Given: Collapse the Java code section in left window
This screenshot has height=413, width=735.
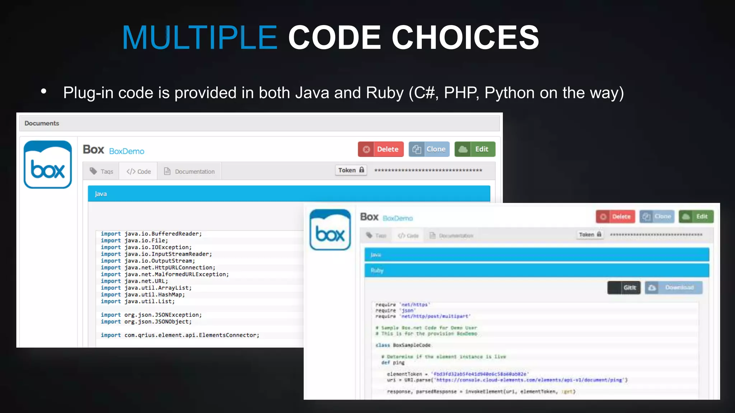Looking at the screenshot, I should click(289, 194).
